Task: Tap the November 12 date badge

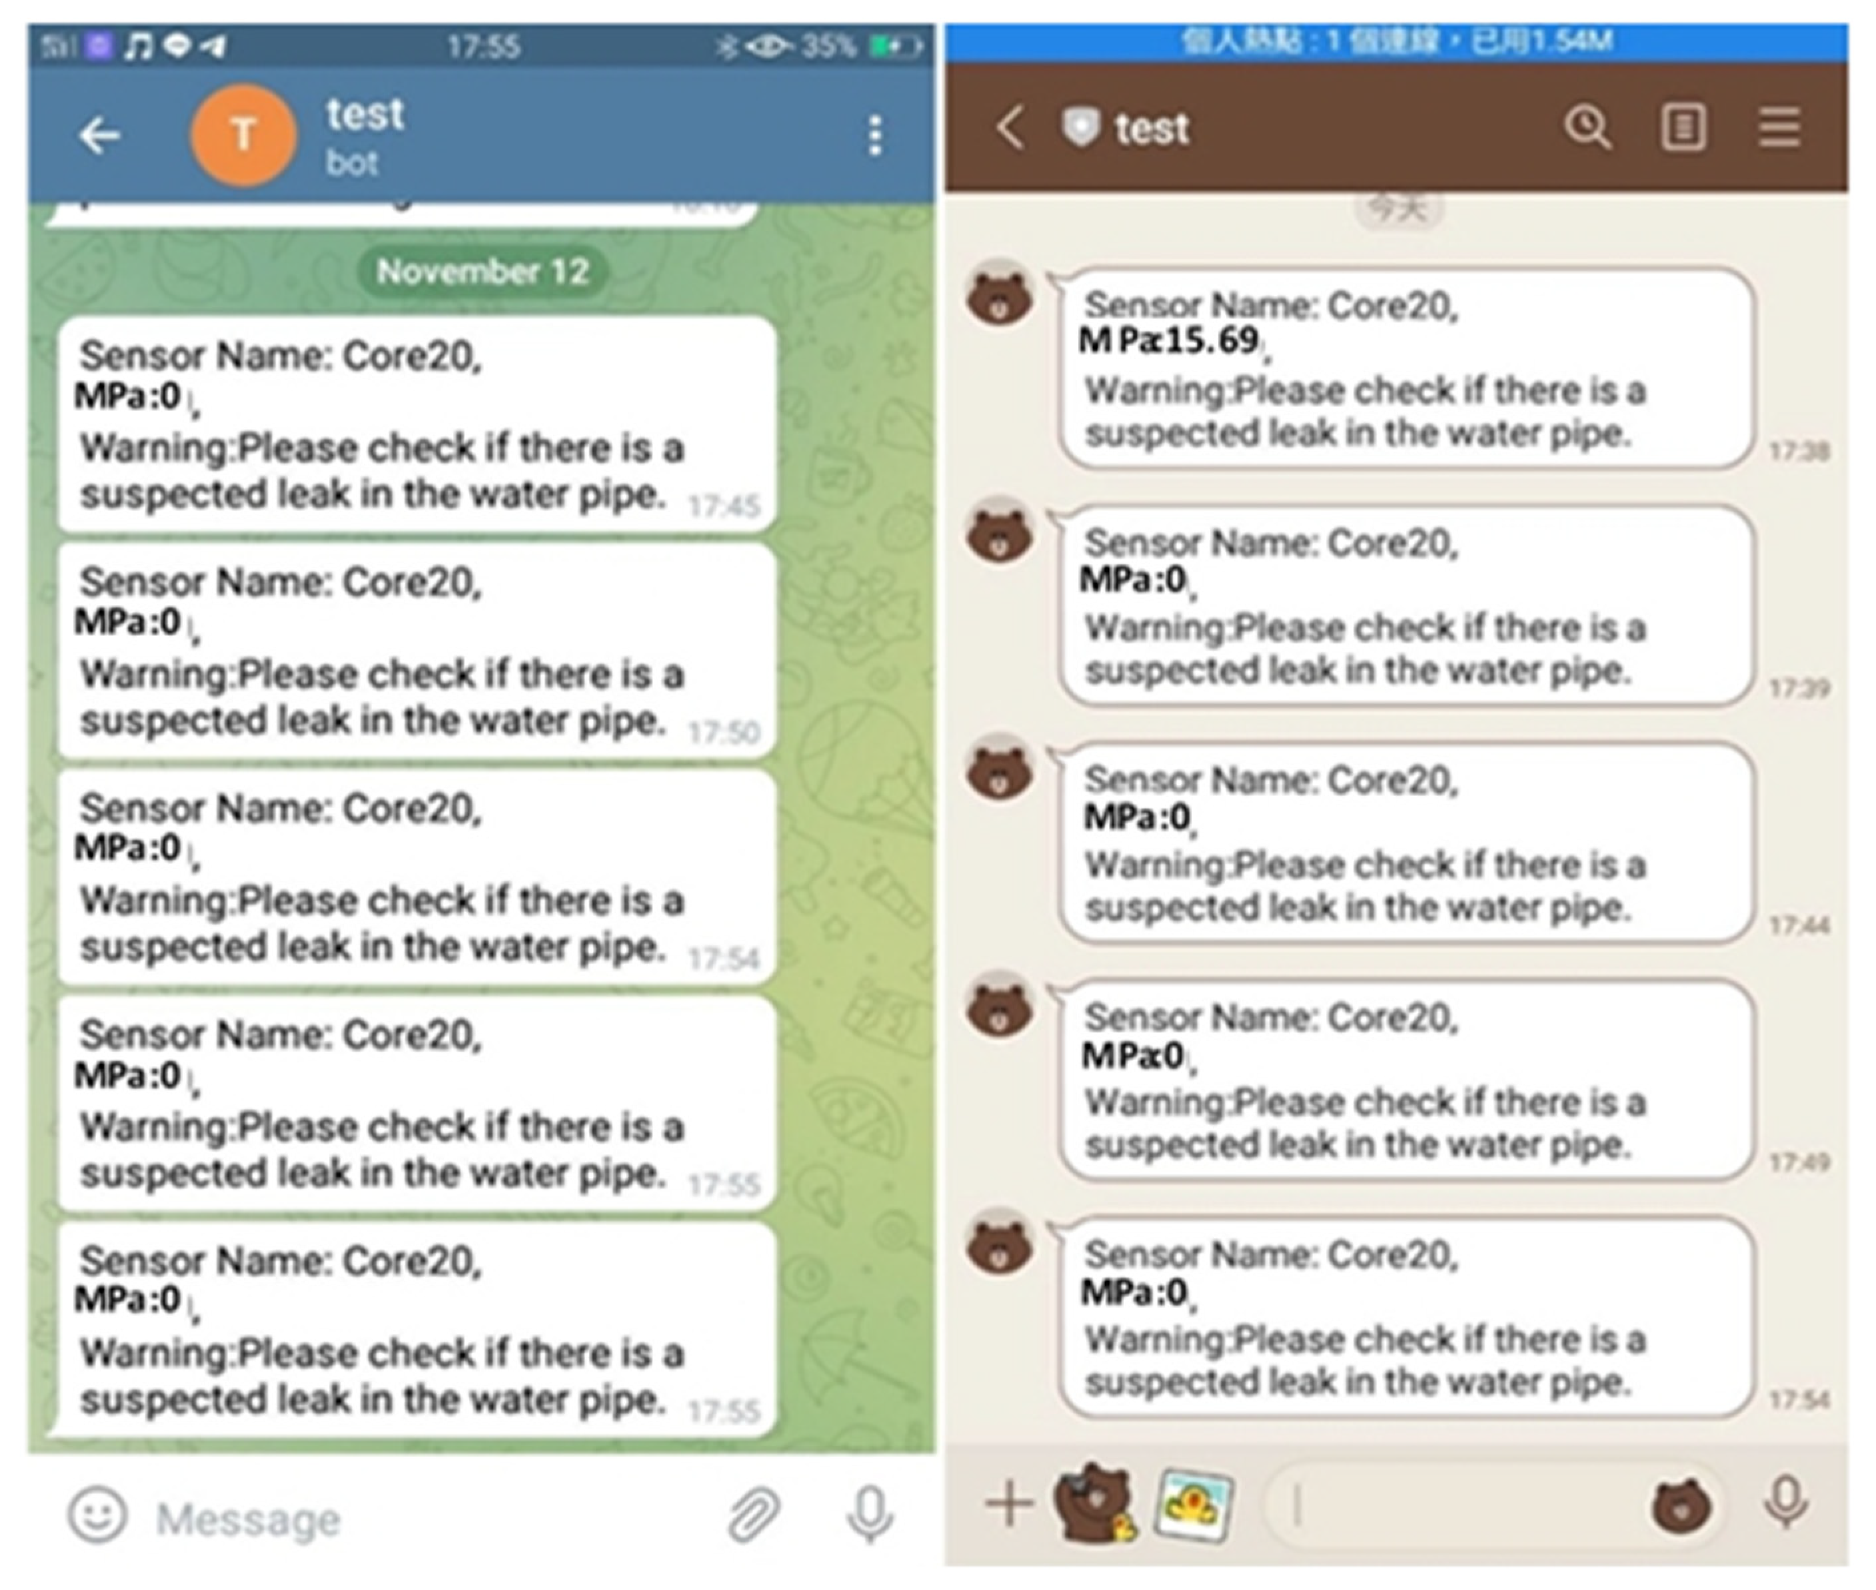Action: (482, 271)
